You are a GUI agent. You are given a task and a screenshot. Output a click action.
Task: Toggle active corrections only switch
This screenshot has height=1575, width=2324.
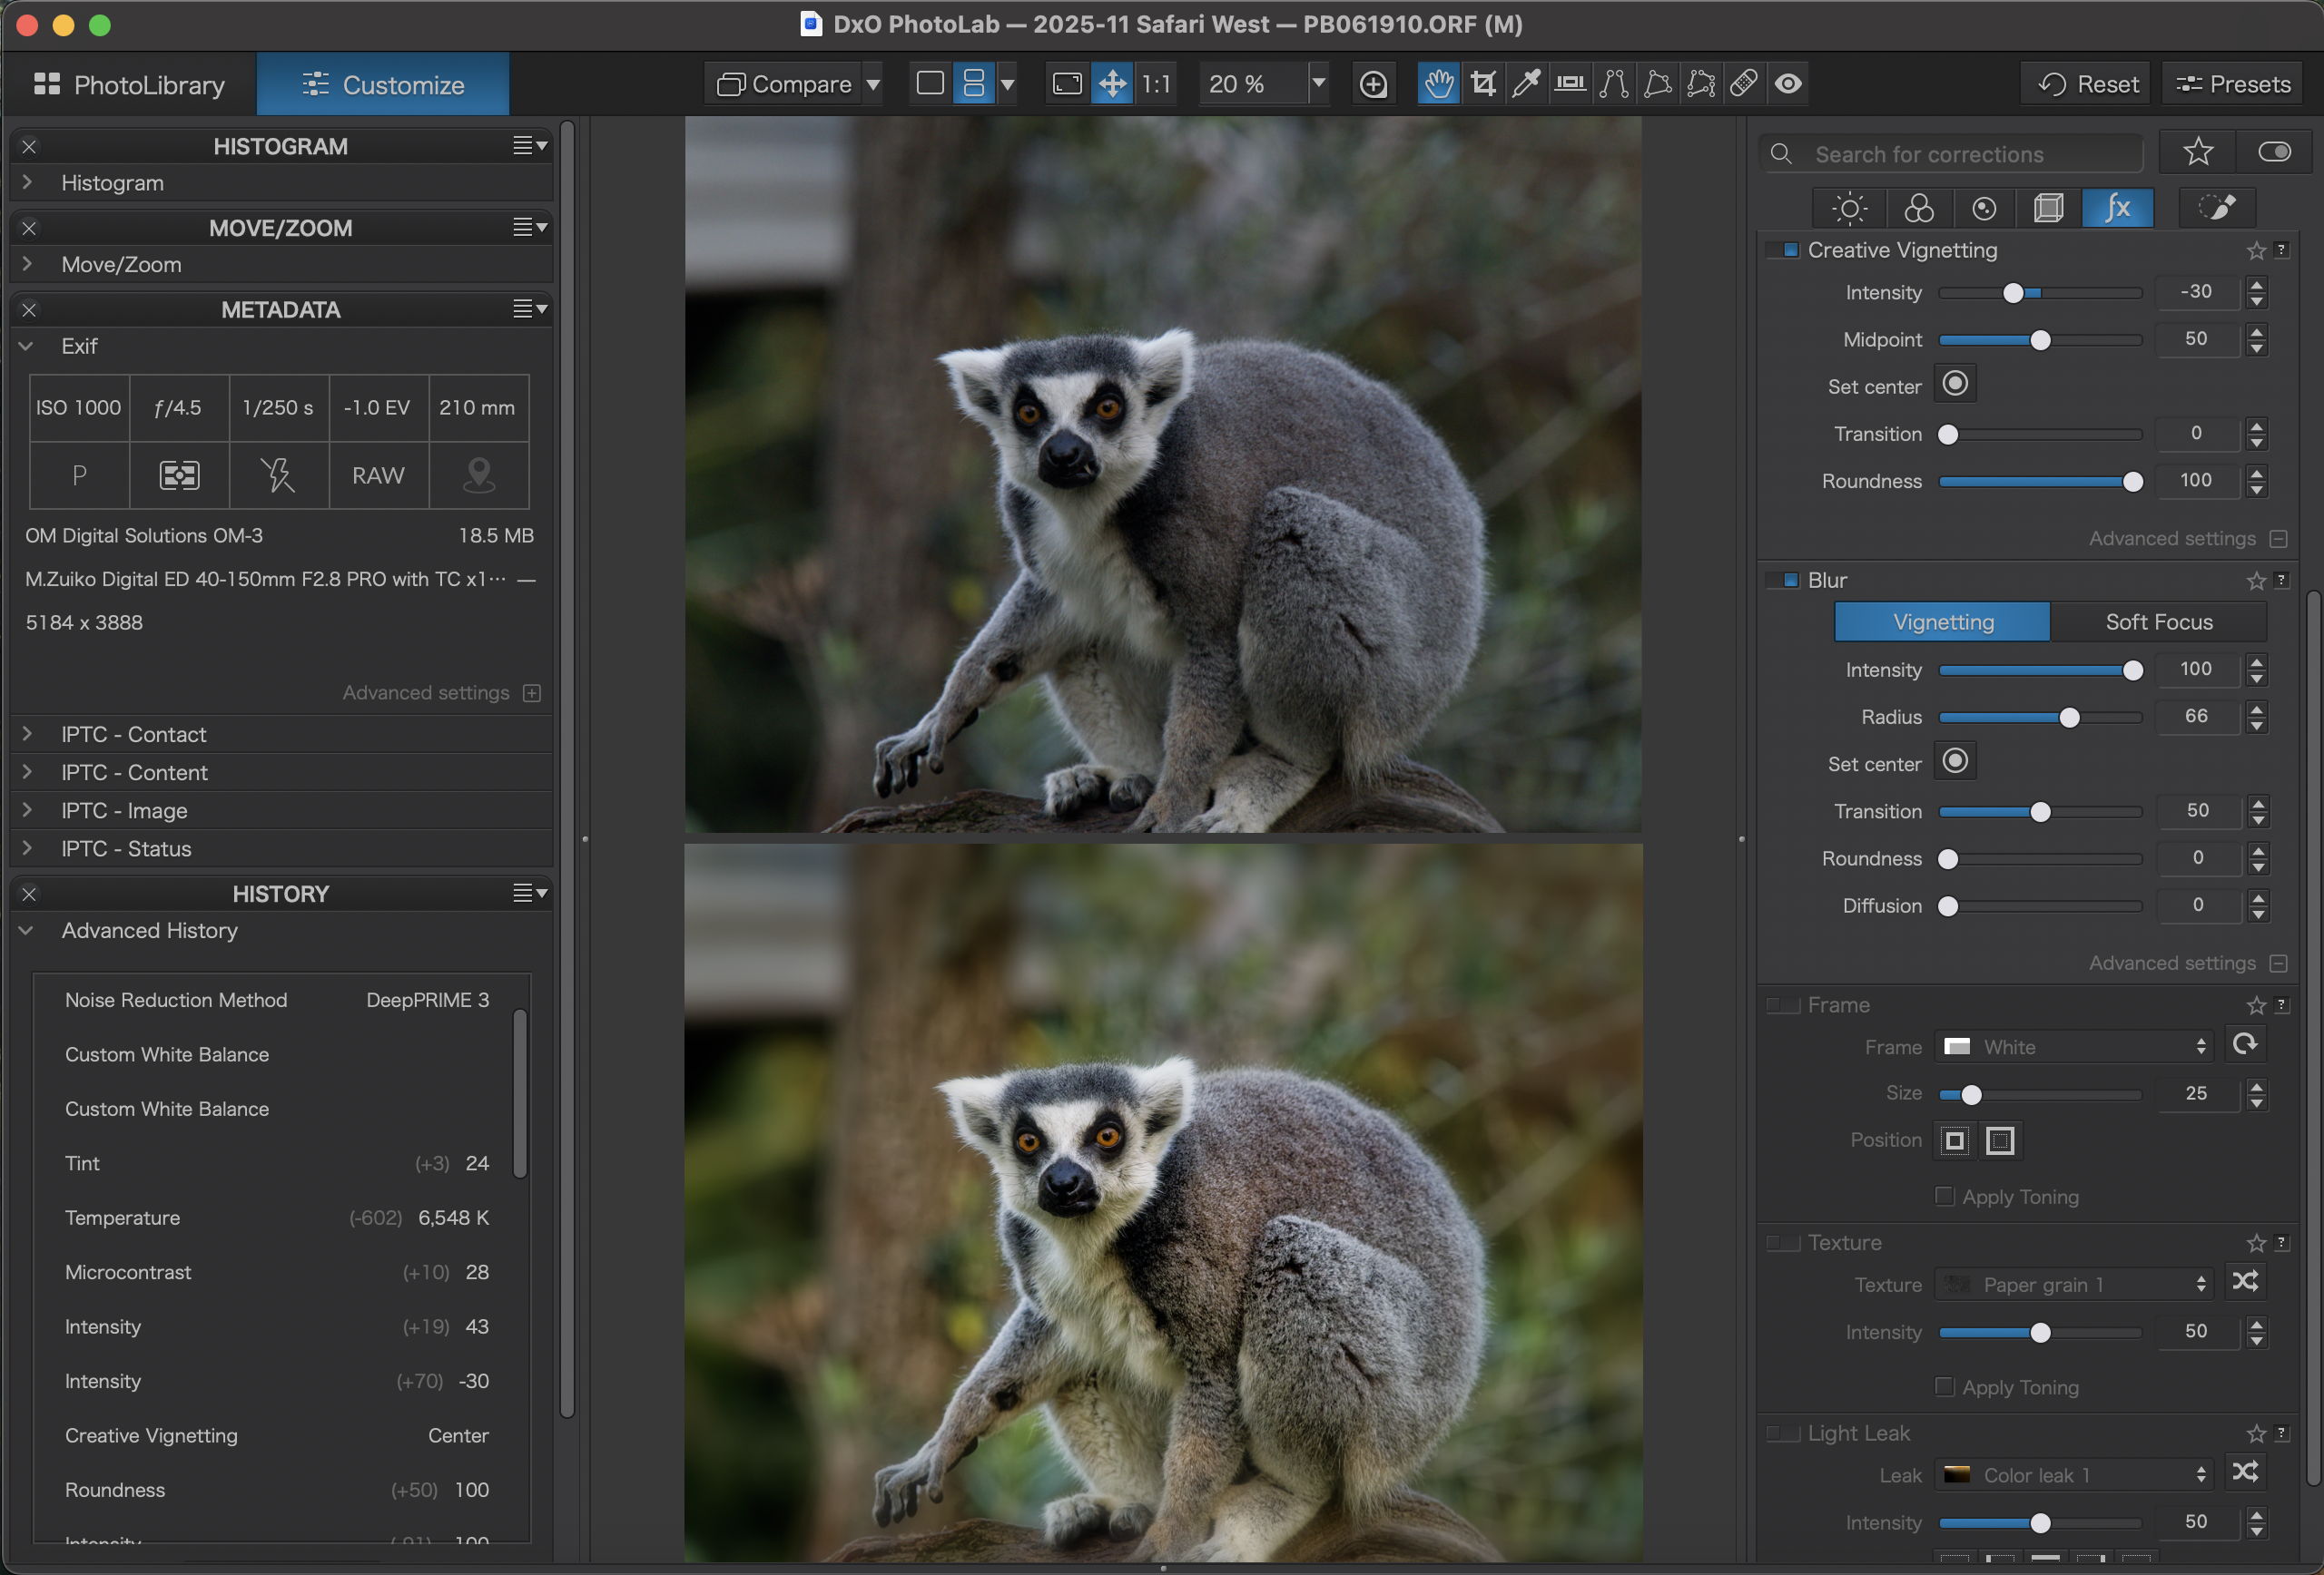(2274, 152)
